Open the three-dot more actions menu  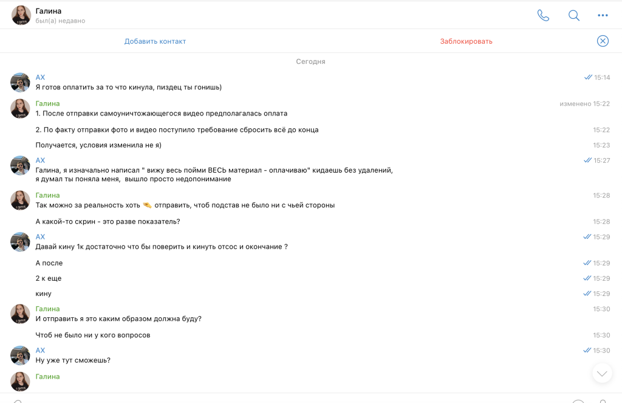point(603,16)
